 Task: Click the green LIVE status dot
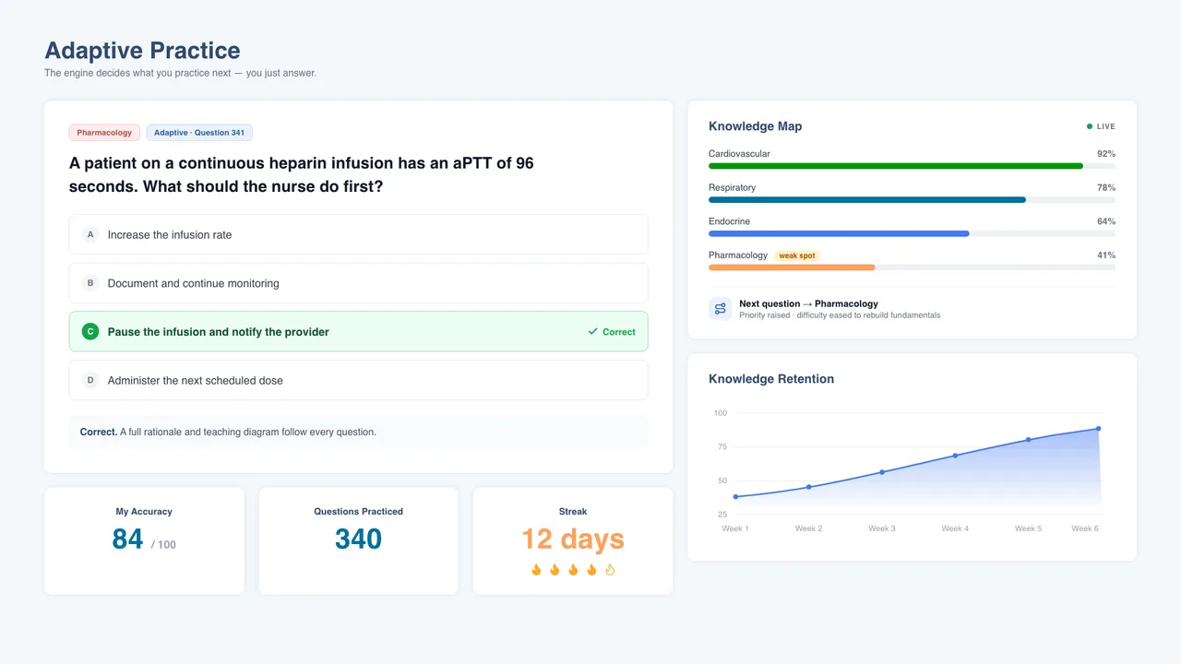(x=1090, y=126)
